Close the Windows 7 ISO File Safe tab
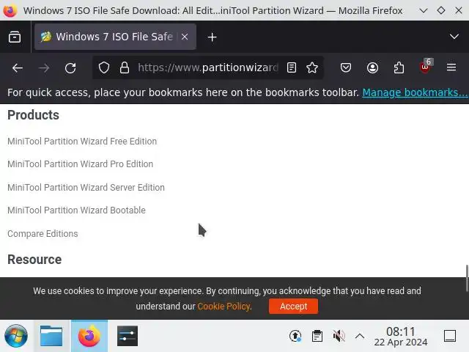Image resolution: width=469 pixels, height=352 pixels. pos(185,37)
